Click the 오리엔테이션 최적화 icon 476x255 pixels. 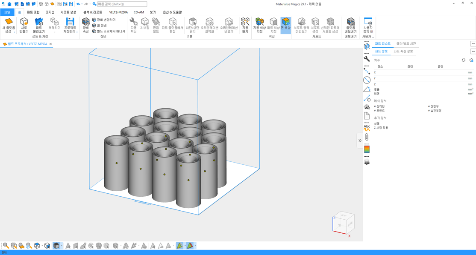coord(209,21)
